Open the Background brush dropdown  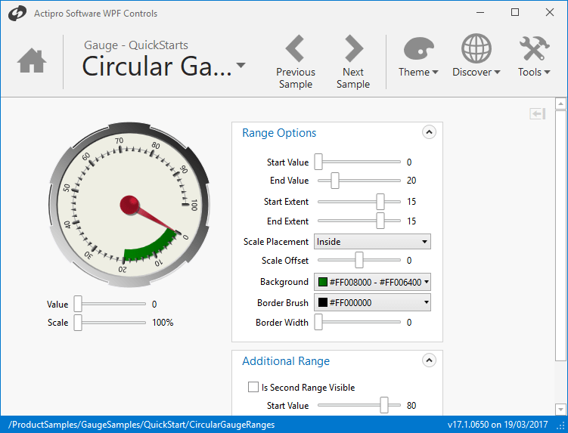pos(372,282)
